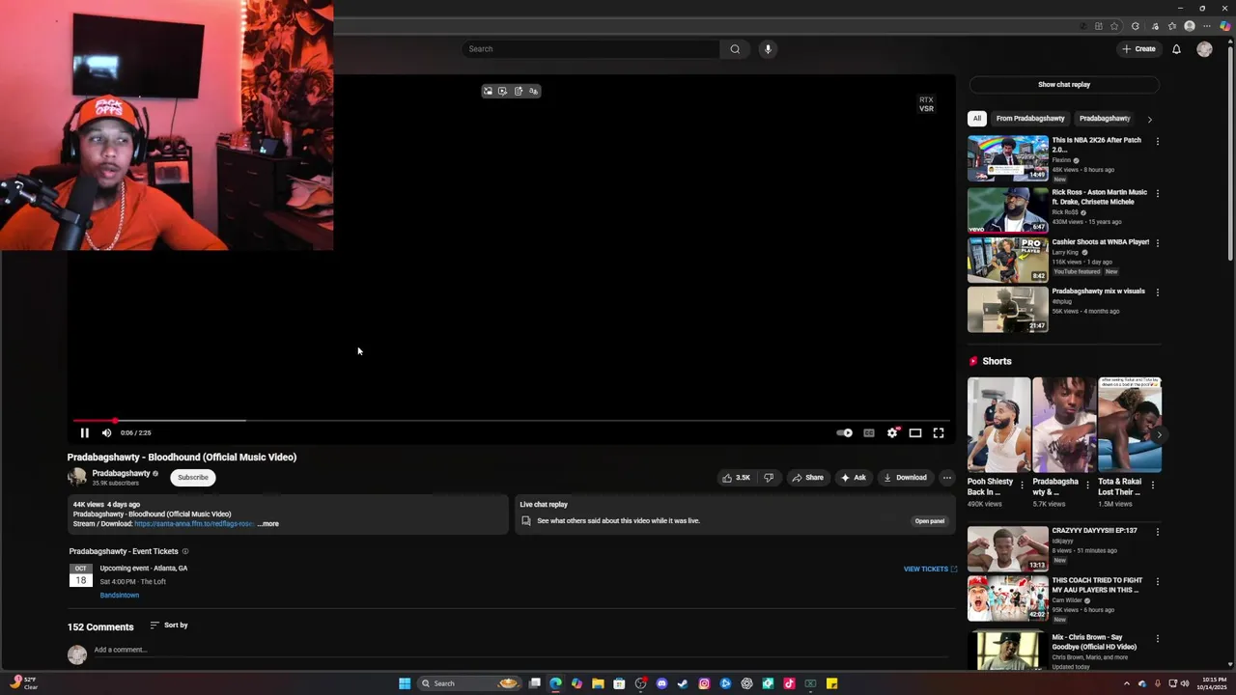Open Pradabagshawty channel name link

click(121, 474)
